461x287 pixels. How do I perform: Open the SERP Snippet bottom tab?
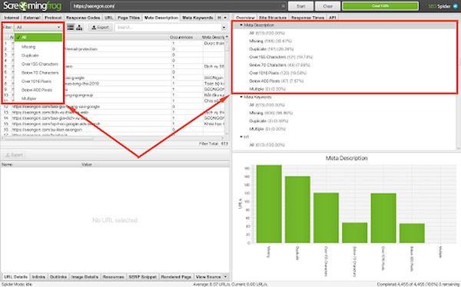coord(143,277)
